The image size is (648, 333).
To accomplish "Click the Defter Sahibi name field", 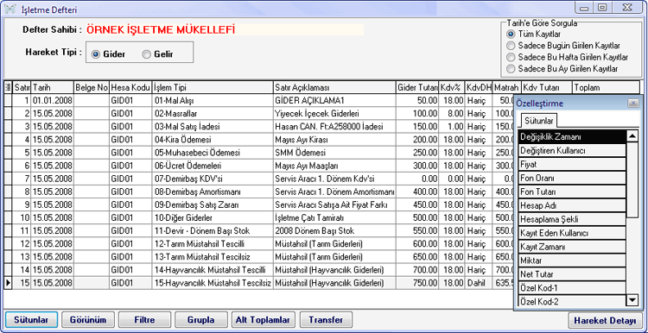I will coord(225,29).
